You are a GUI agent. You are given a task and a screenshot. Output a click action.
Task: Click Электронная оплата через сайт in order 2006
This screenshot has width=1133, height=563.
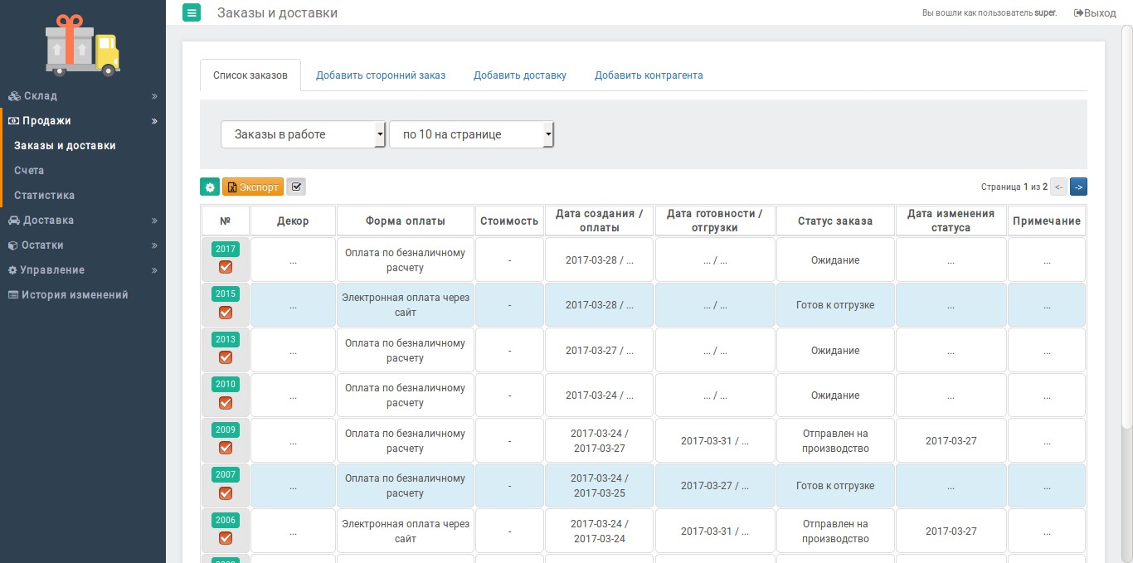click(x=406, y=531)
